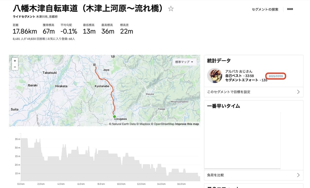Open the Improve this map link
This screenshot has width=310, height=188.
click(187, 124)
